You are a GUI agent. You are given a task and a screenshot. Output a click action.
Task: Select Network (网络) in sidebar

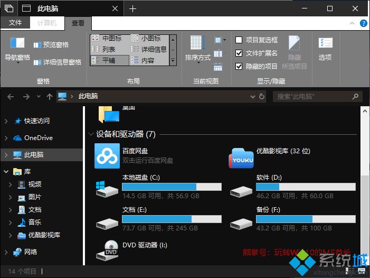click(x=25, y=252)
